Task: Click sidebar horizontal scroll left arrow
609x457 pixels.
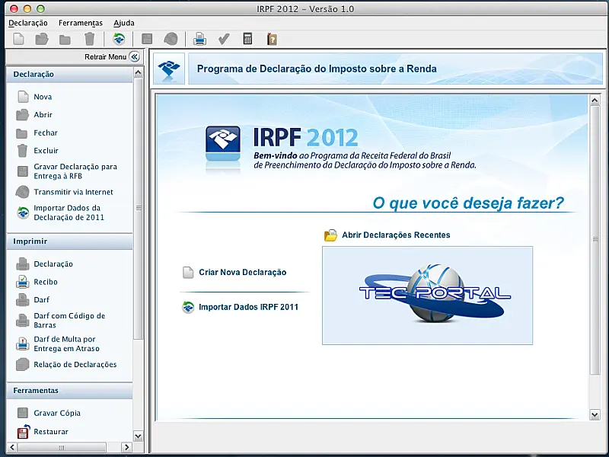Action: coord(12,447)
